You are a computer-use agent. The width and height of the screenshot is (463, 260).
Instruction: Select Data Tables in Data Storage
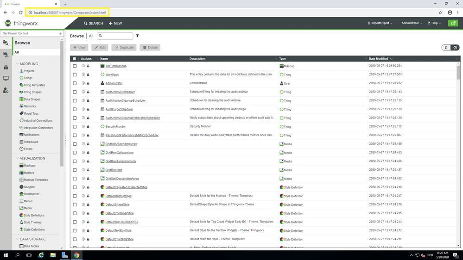29,246
